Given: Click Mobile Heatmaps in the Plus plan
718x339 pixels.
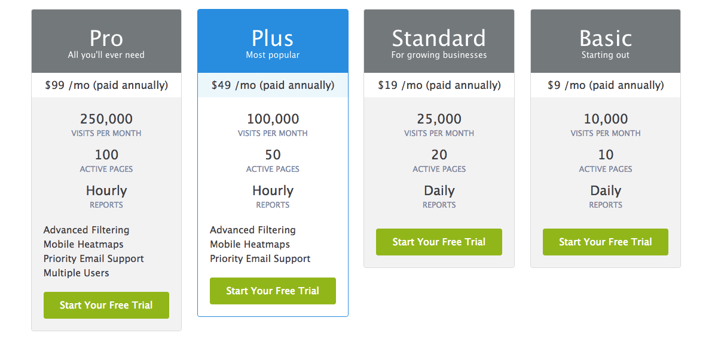Looking at the screenshot, I should tap(250, 244).
